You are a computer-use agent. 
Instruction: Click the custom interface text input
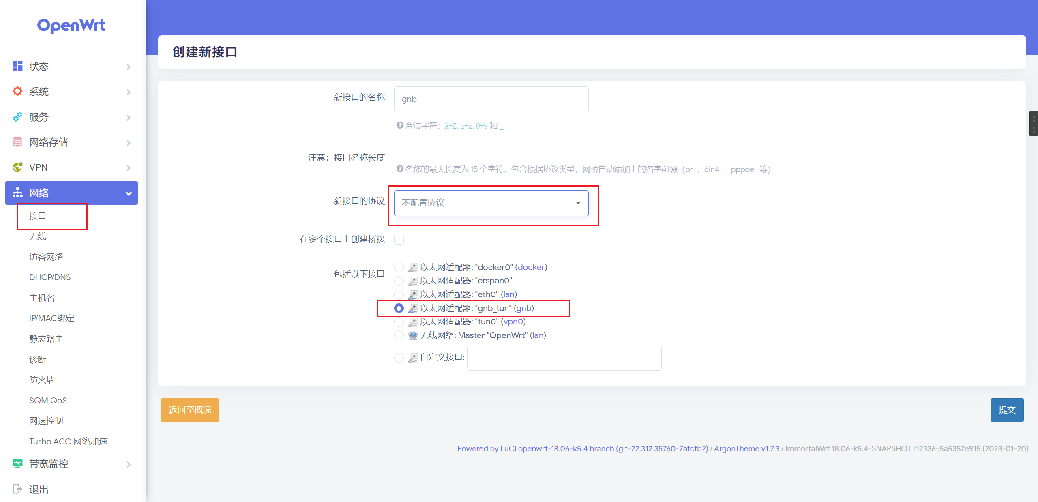[564, 357]
